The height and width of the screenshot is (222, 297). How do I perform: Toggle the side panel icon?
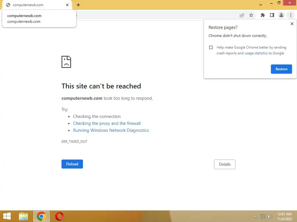coord(272,15)
